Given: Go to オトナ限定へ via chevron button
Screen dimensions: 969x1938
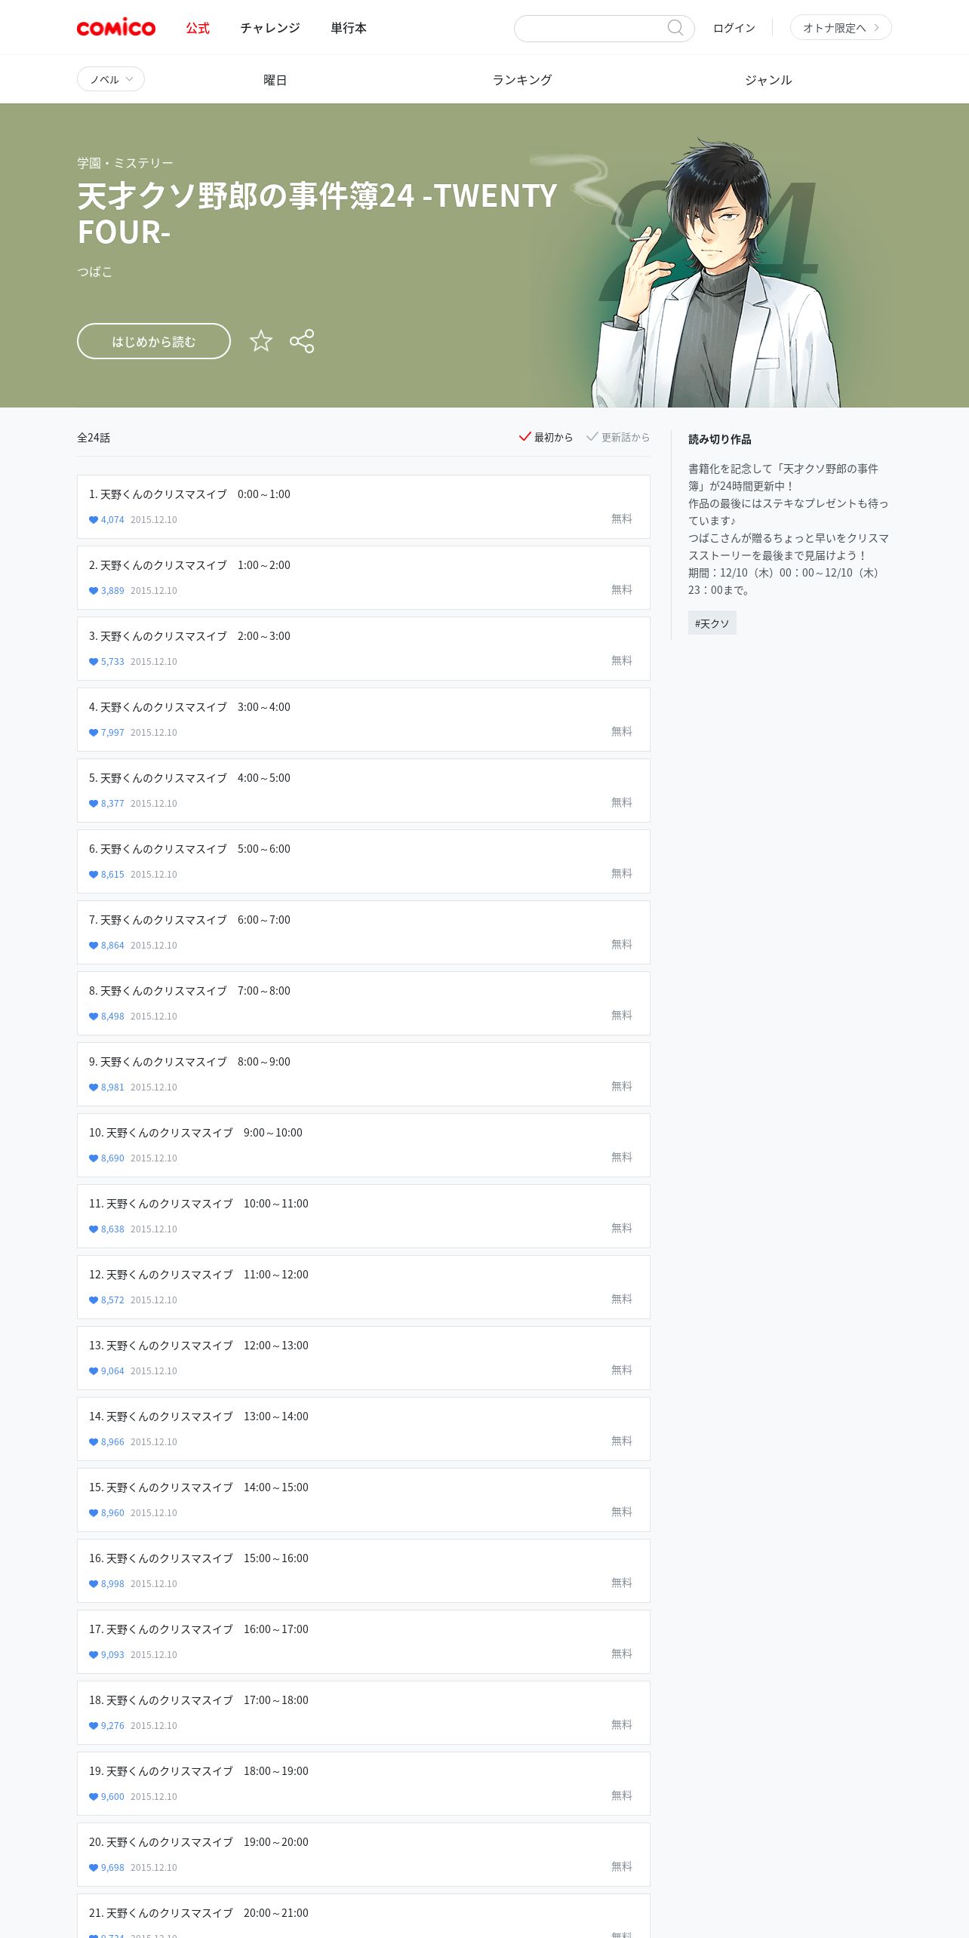Looking at the screenshot, I should tap(841, 28).
